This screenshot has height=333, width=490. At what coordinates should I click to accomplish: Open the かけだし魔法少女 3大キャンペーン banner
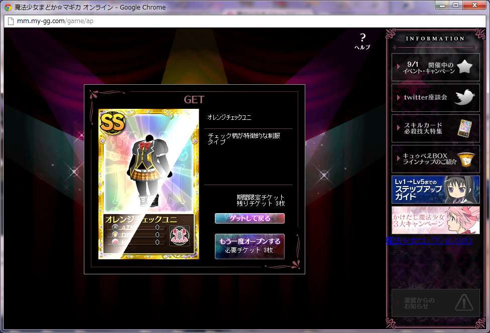435,220
